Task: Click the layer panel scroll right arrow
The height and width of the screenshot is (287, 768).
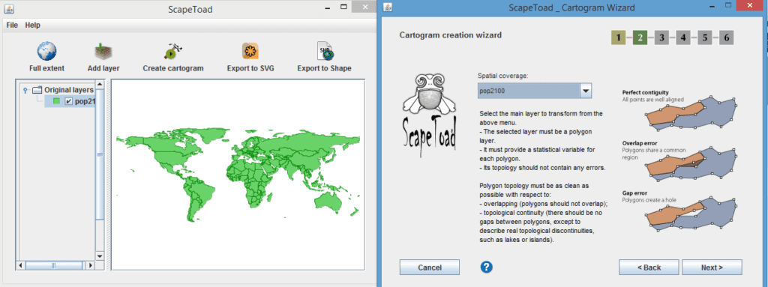Action: [90, 265]
